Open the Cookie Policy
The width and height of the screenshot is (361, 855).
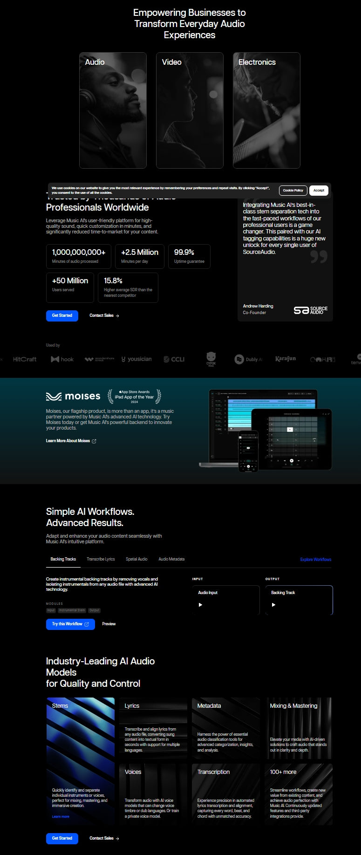click(293, 190)
